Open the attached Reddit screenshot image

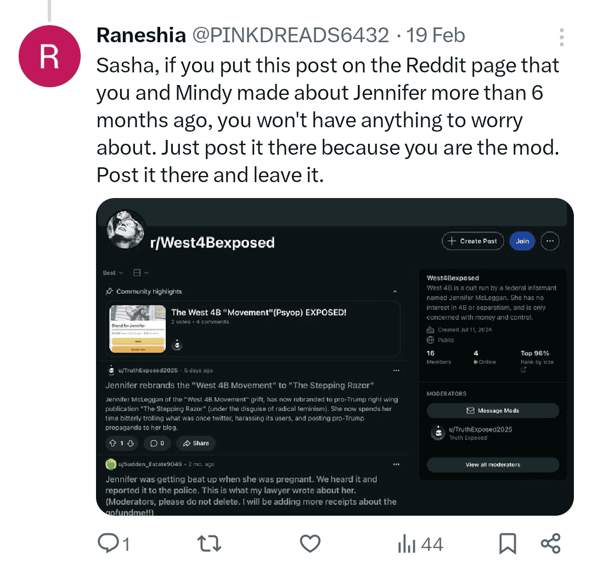click(x=335, y=357)
